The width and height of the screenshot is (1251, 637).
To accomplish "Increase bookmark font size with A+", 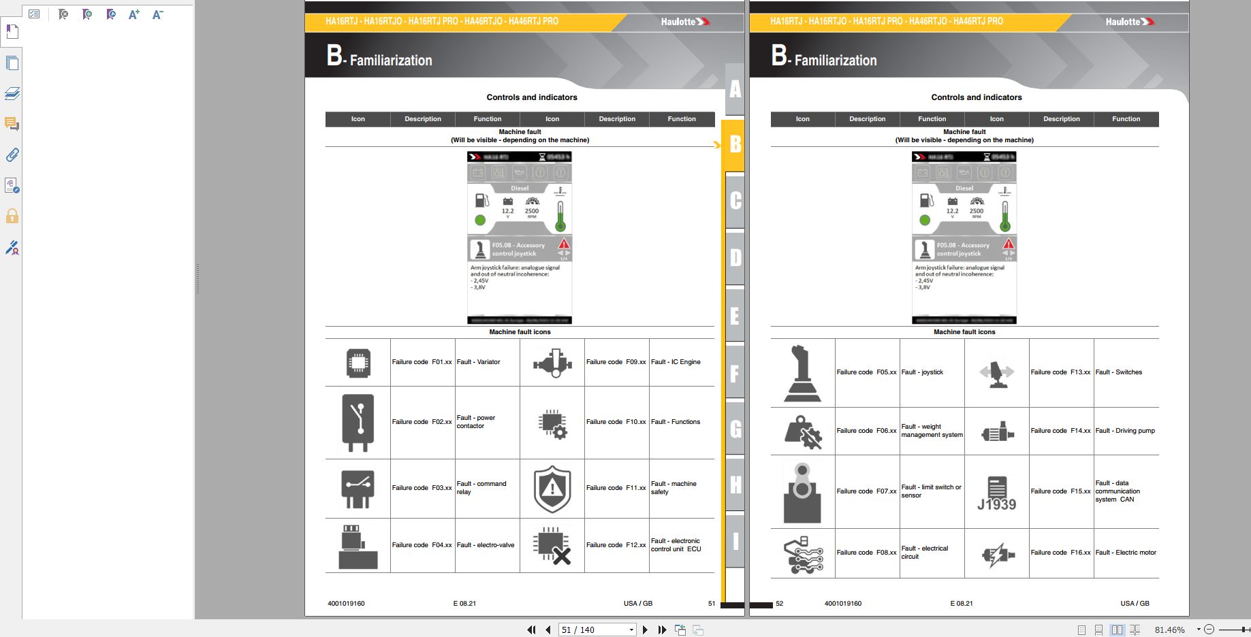I will pos(134,14).
